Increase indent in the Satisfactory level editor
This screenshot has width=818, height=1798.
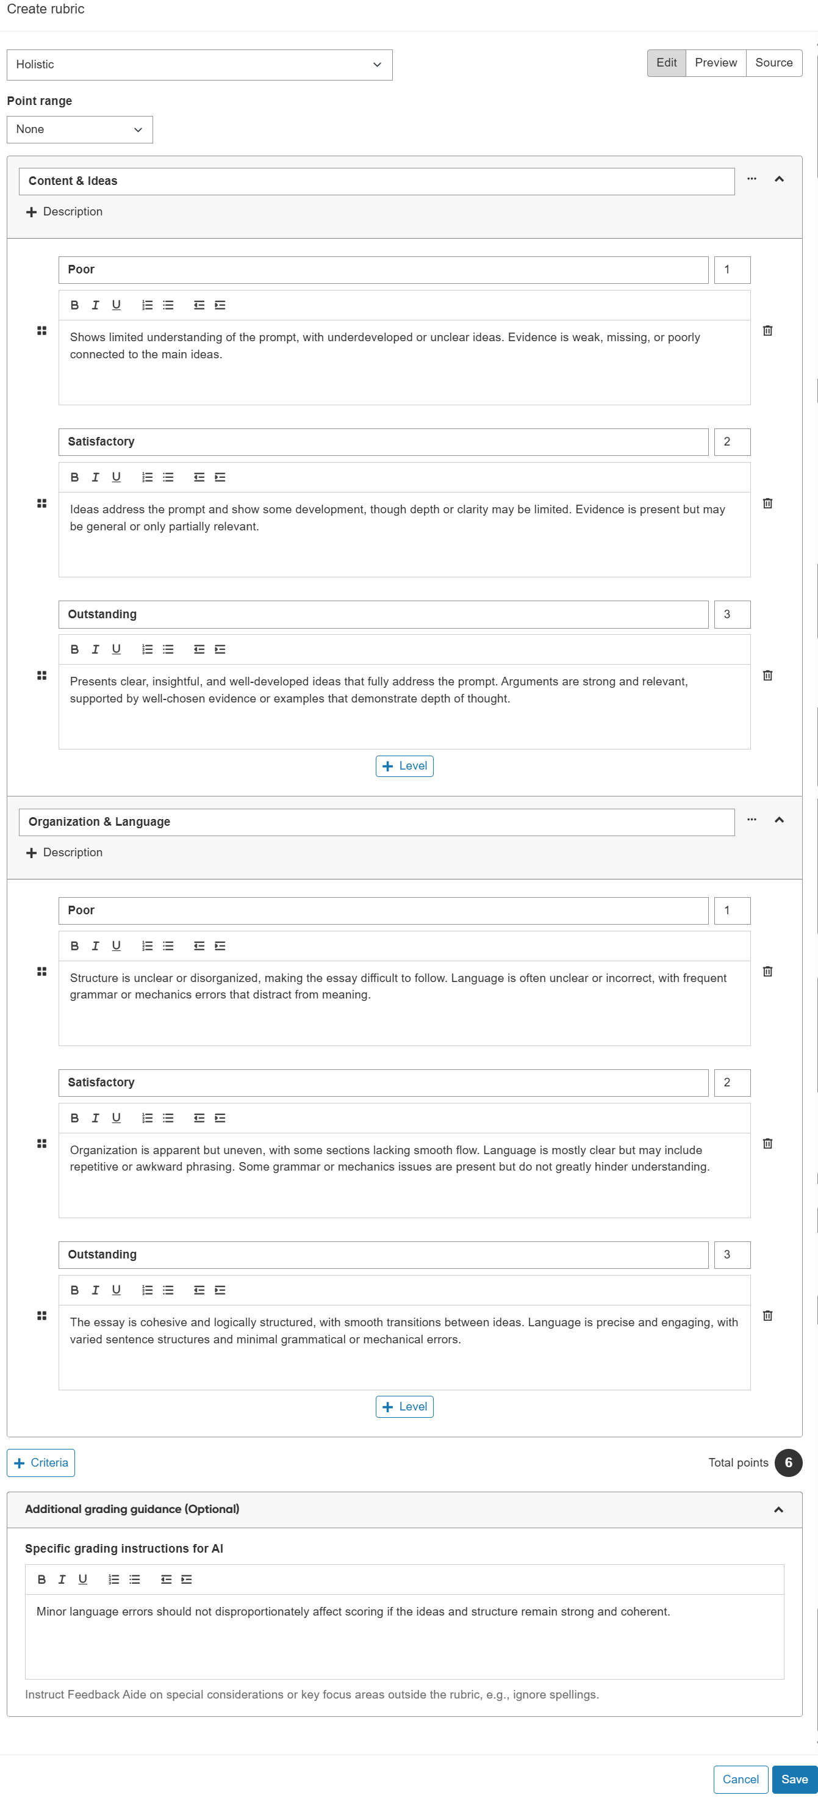coord(220,477)
